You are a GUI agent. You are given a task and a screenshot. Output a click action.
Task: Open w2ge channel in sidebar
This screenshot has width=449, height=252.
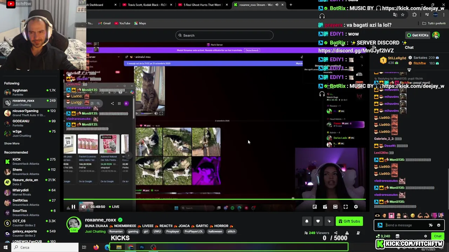pos(30,133)
